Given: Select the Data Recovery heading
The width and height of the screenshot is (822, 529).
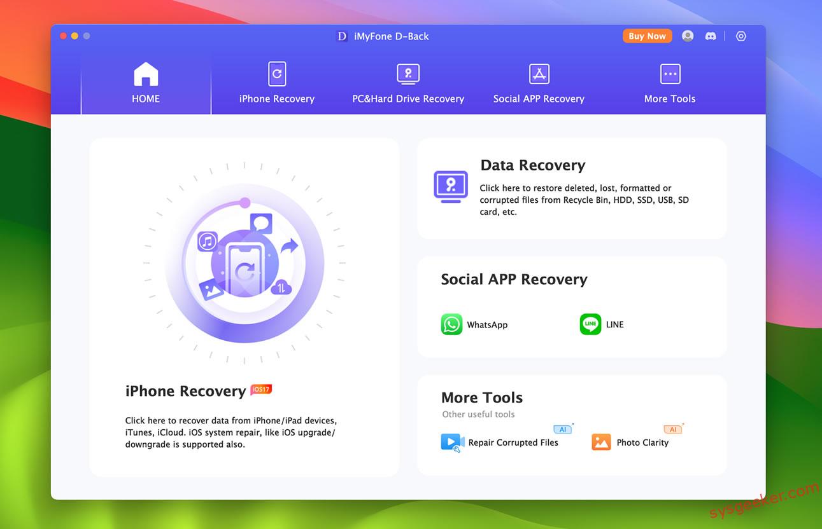Looking at the screenshot, I should (x=533, y=165).
